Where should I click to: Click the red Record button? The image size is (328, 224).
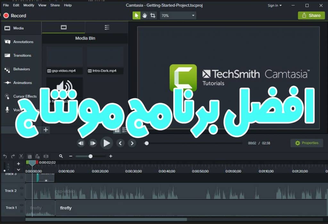point(15,16)
